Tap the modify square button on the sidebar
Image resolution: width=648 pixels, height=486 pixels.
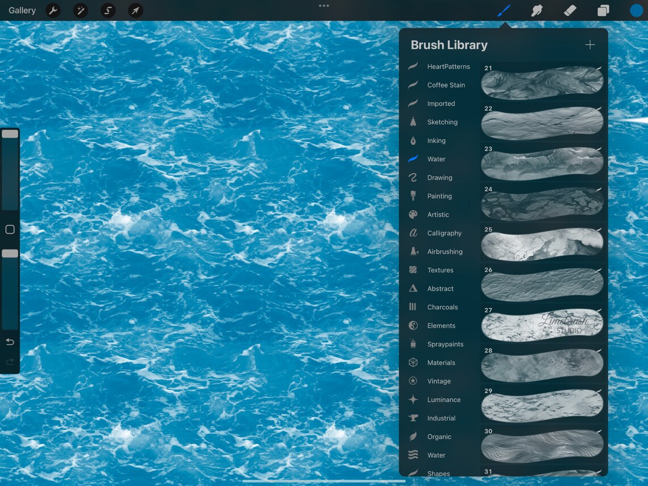tap(9, 229)
